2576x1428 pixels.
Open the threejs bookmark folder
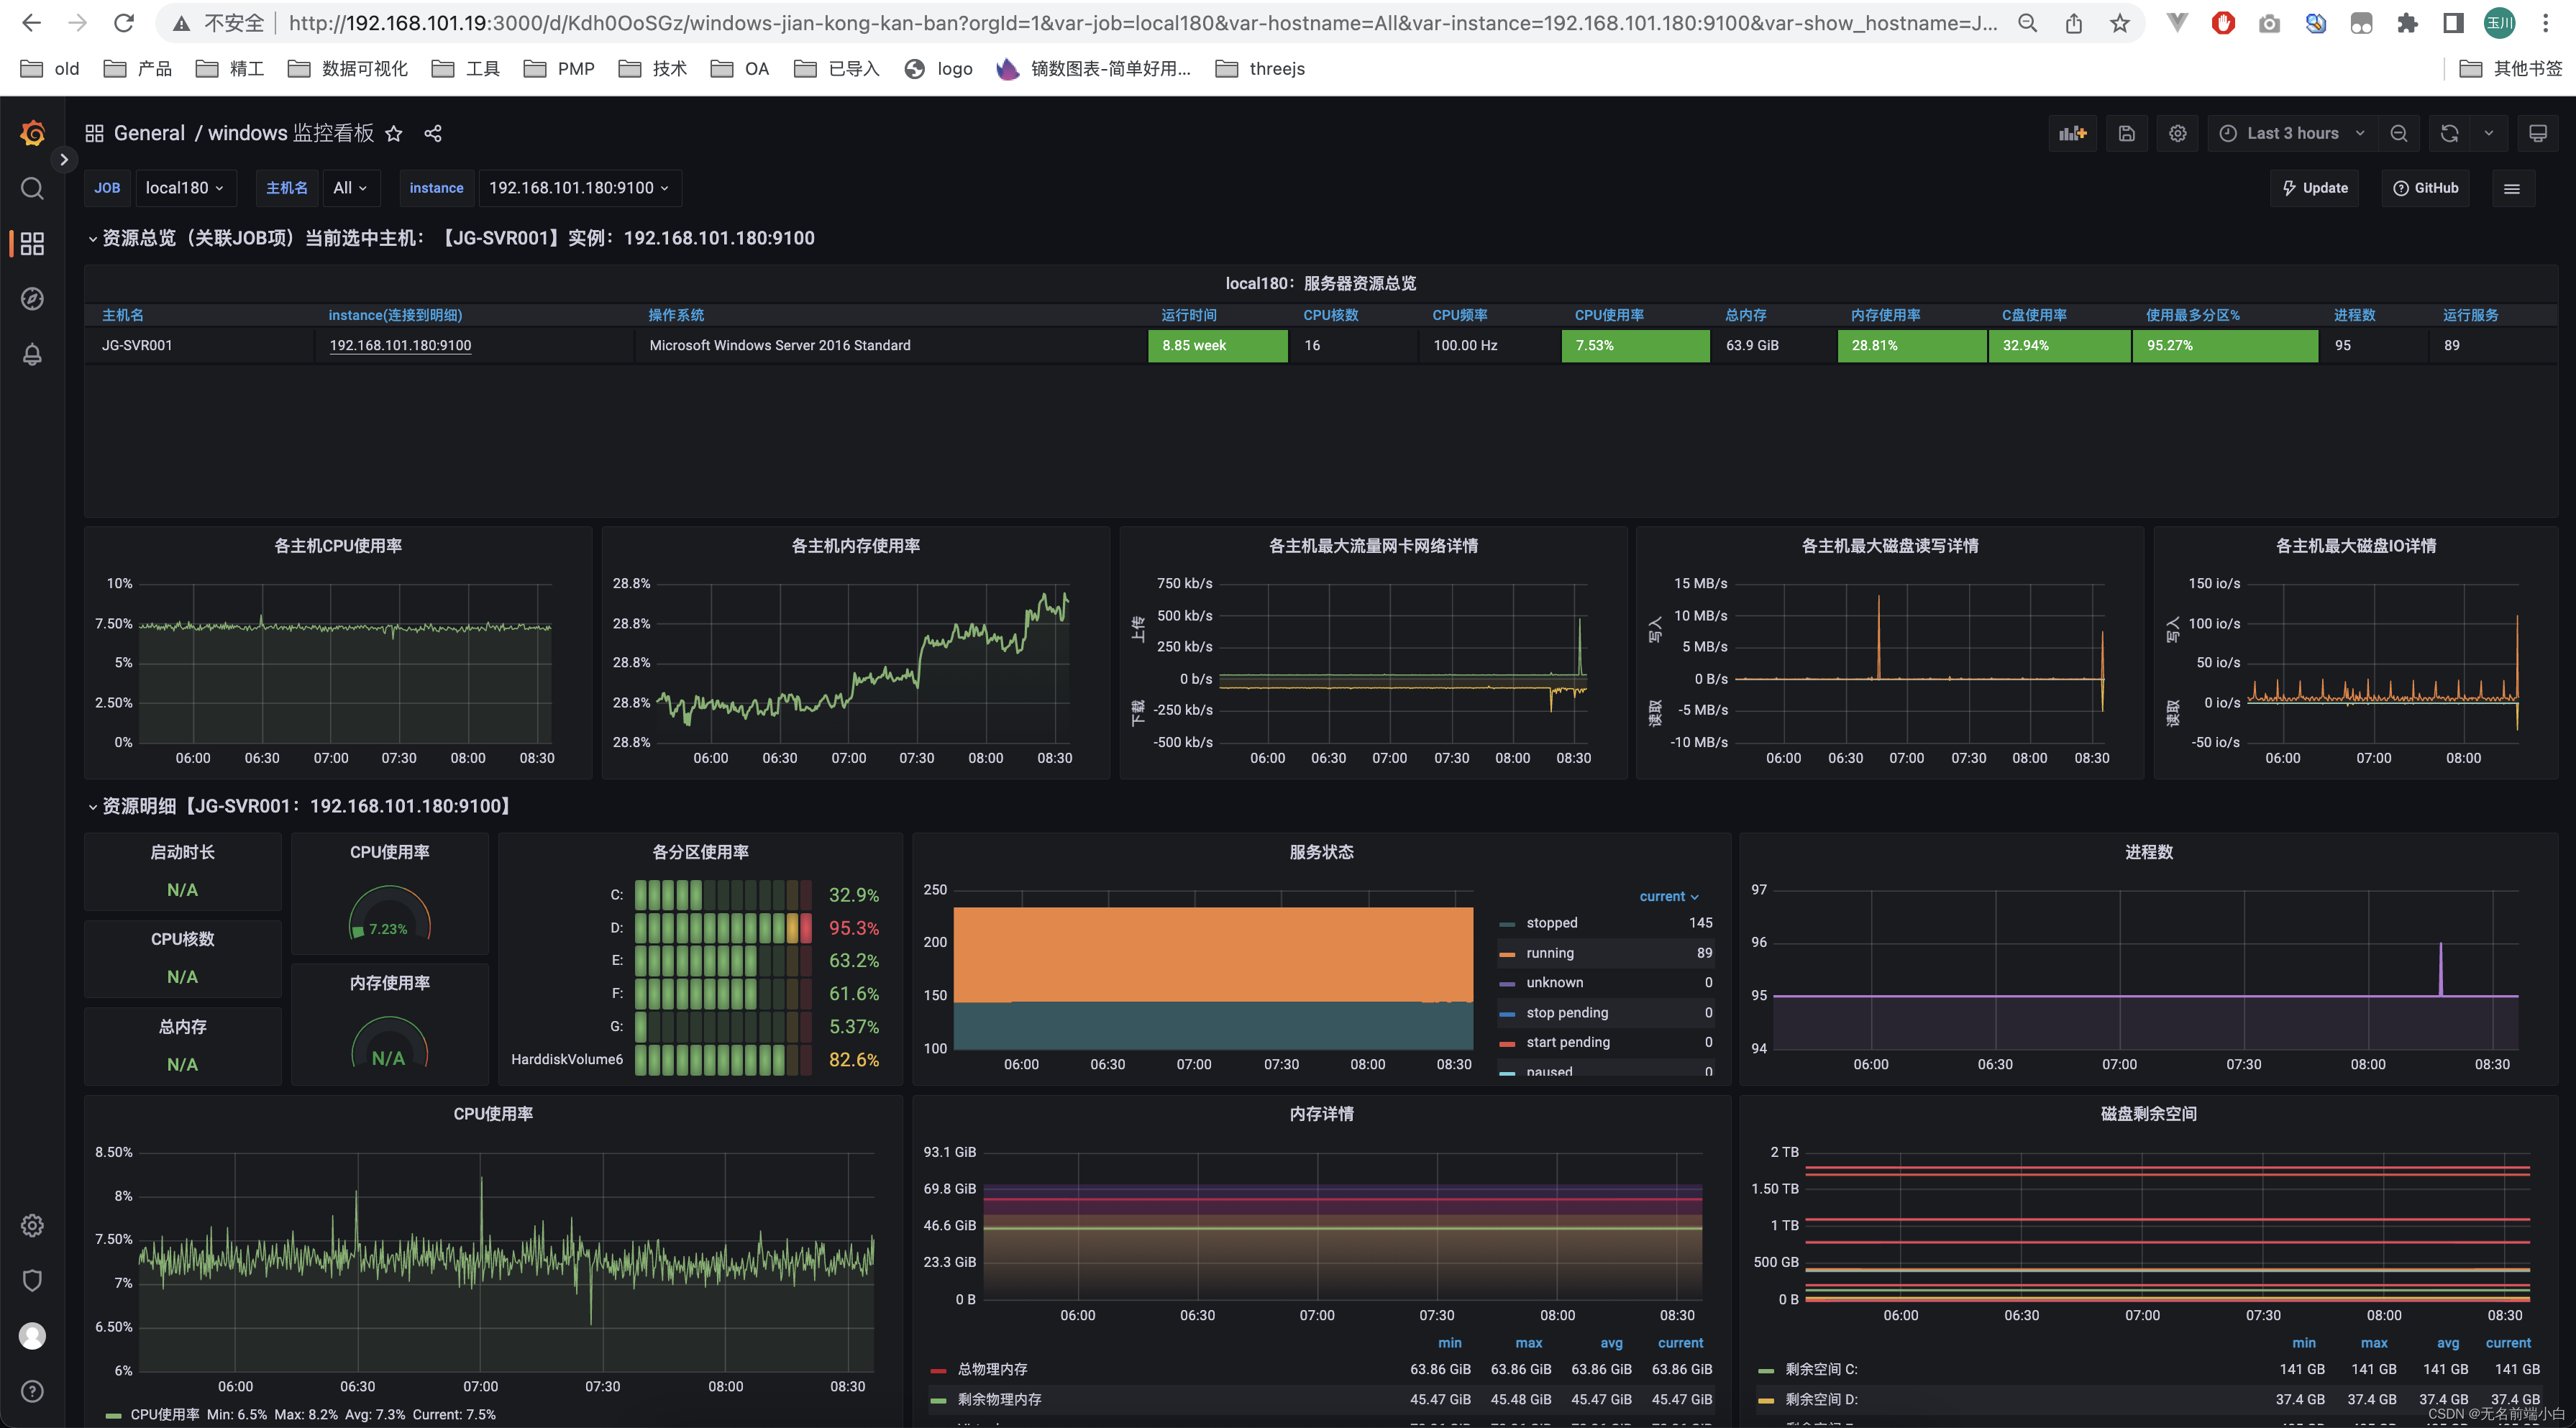tap(1259, 68)
